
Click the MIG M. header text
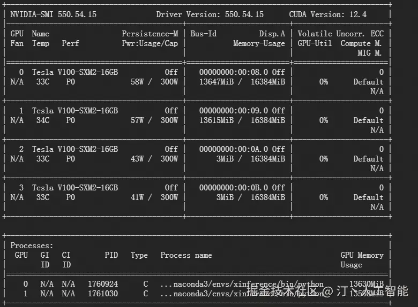point(369,53)
